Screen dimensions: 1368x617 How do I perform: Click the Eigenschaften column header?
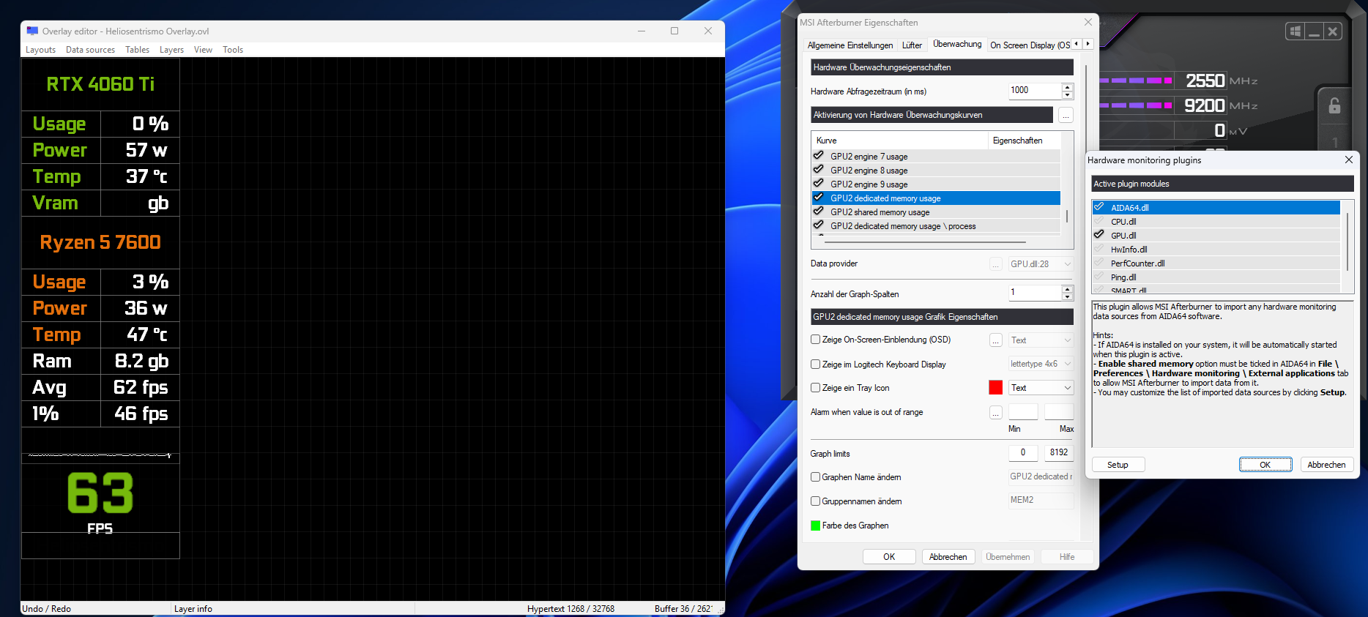click(x=1025, y=141)
